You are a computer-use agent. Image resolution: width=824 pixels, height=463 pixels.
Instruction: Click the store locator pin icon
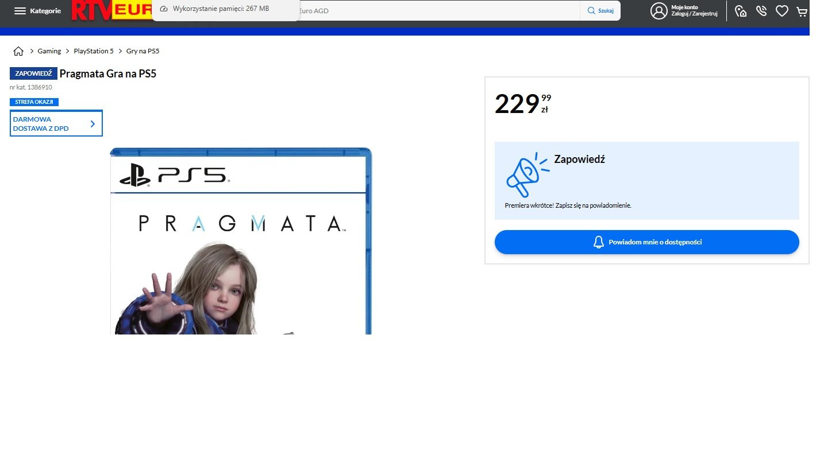(741, 11)
